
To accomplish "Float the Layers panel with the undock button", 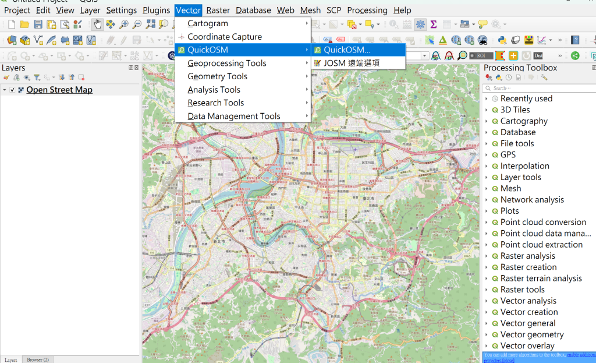I will pyautogui.click(x=131, y=68).
